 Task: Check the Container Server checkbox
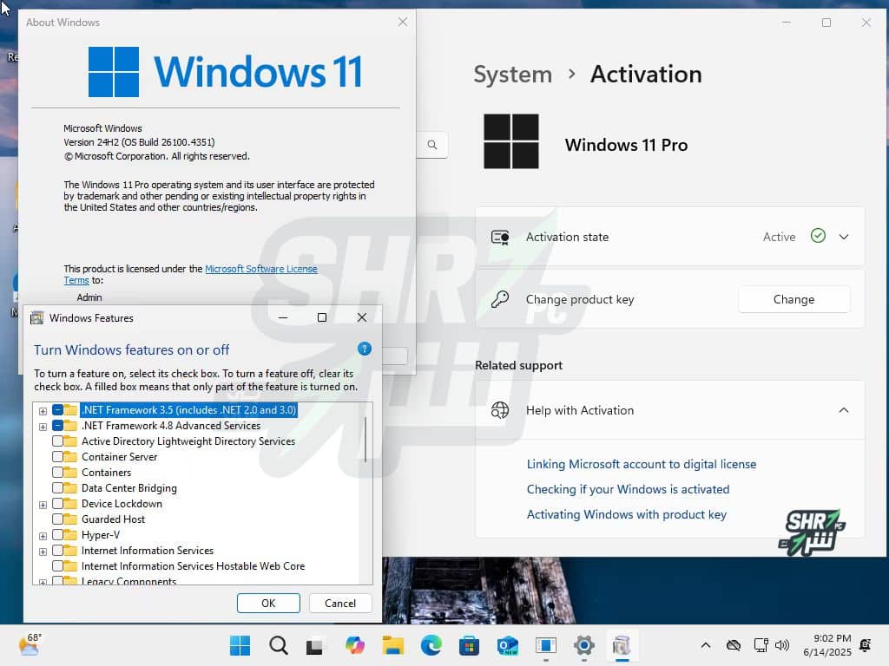pyautogui.click(x=58, y=456)
